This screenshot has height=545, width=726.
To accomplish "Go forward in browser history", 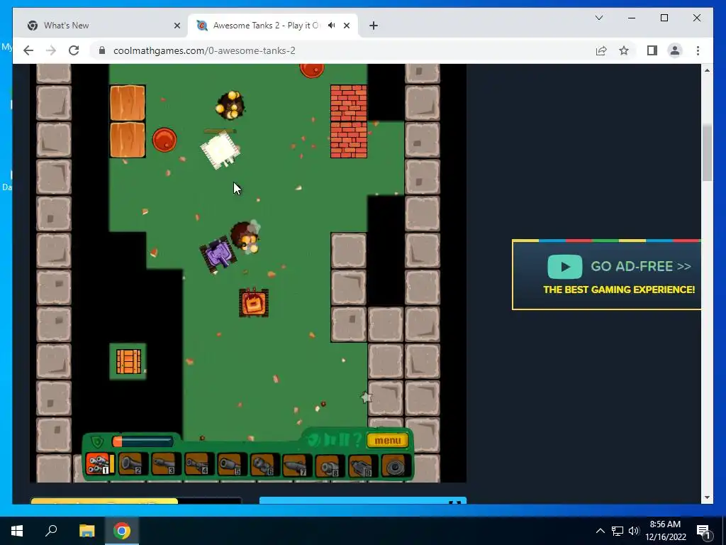I will [51, 50].
